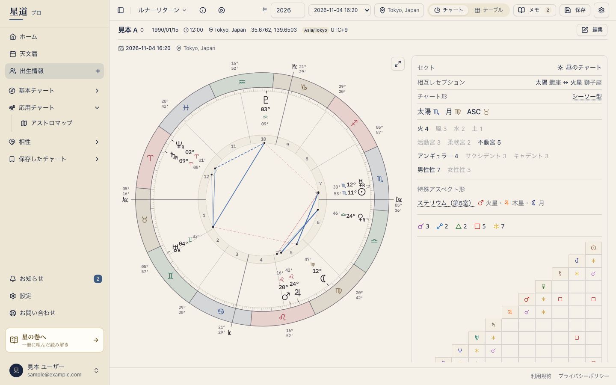The width and height of the screenshot is (616, 385).
Task: Open プライバシーポリシー link
Action: [x=583, y=376]
